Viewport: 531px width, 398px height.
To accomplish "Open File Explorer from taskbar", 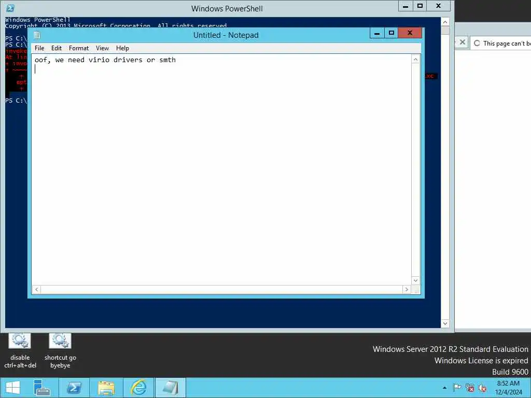I will click(106, 388).
